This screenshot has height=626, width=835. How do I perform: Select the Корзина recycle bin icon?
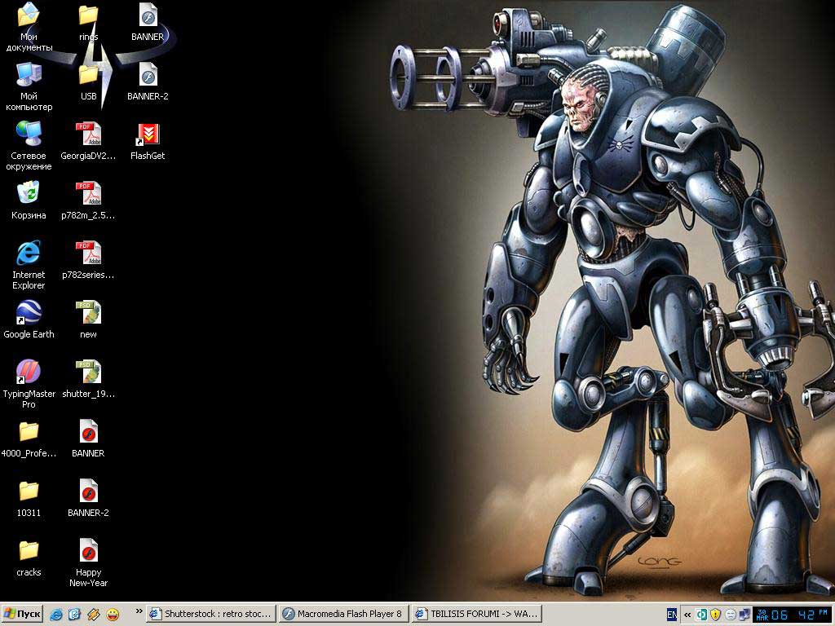[x=29, y=201]
